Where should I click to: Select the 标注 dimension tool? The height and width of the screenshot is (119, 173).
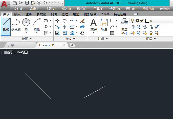tap(104, 25)
